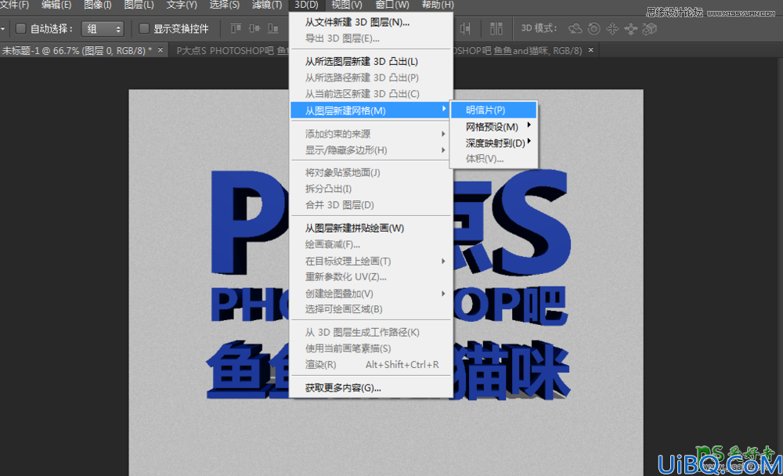Viewport: 783px width, 476px height.
Task: Select the 3D roll mode icon
Action: pyautogui.click(x=594, y=29)
